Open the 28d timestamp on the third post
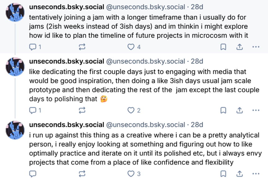The width and height of the screenshot is (268, 182). point(197,125)
